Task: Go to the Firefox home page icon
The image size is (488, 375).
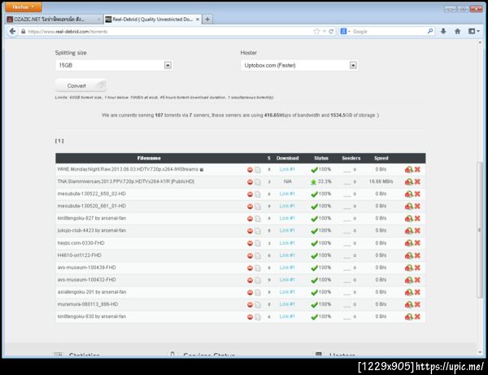Action: pos(457,31)
